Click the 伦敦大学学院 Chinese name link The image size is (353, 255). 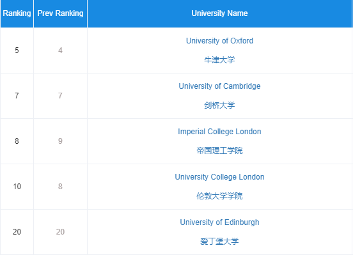click(219, 196)
